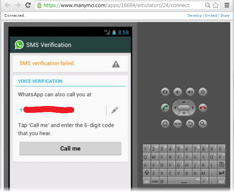Viewport: 234px width, 192px height.
Task: Click the zoom magnifier in address bar
Action: click(x=208, y=5)
